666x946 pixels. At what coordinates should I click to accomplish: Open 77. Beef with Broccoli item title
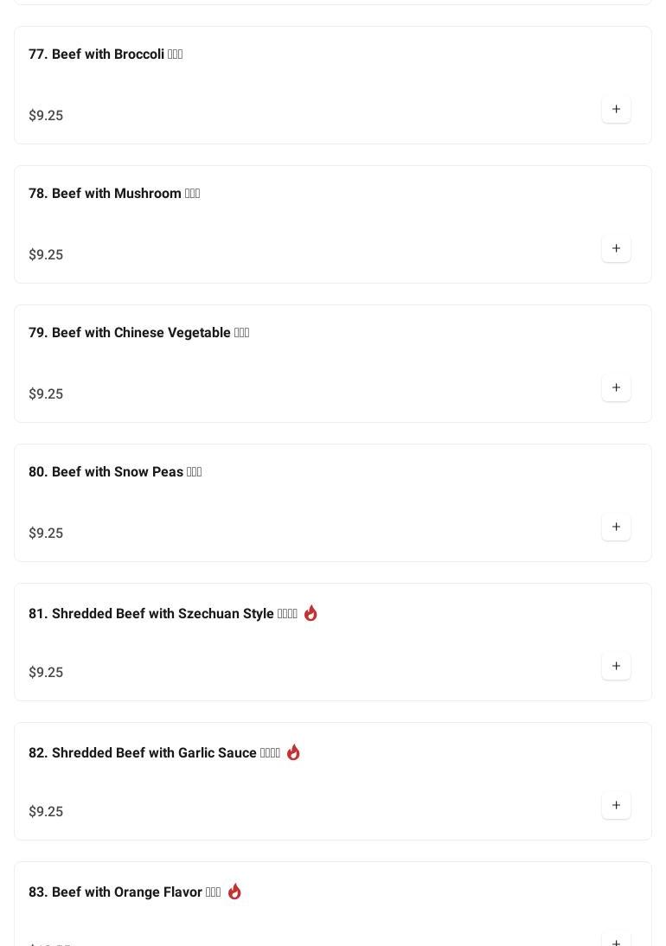[106, 54]
